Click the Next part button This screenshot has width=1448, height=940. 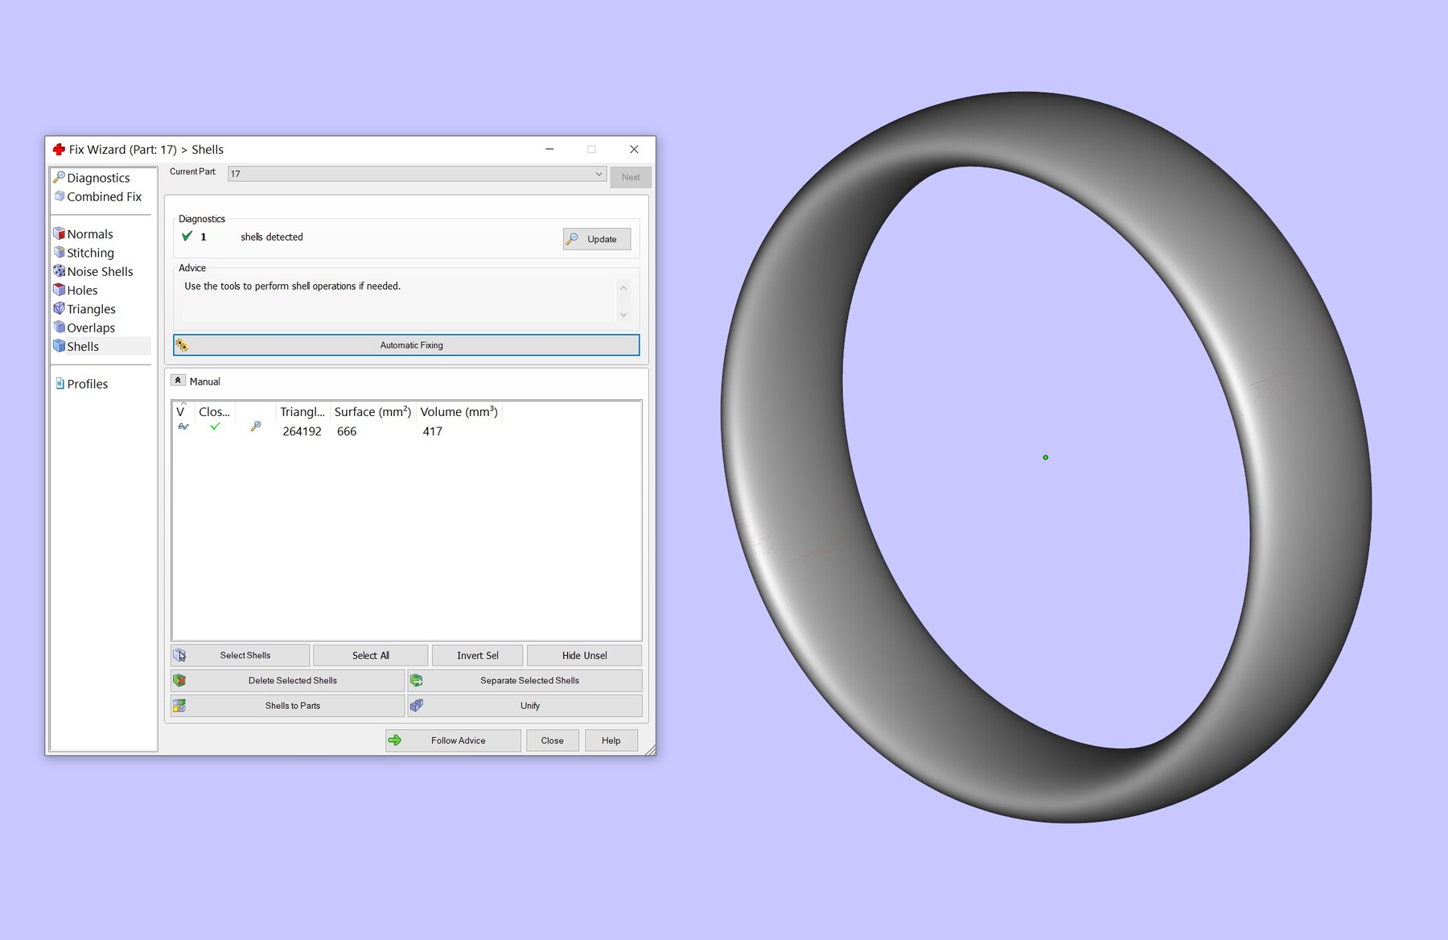point(631,177)
